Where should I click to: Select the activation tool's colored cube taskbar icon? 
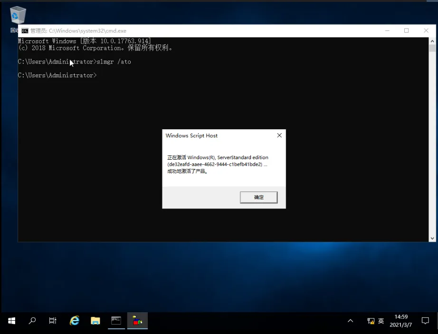coord(137,321)
